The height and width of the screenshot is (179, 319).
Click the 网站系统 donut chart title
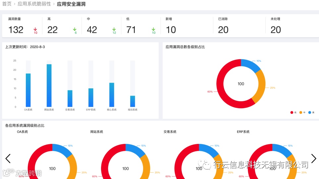click(x=97, y=132)
